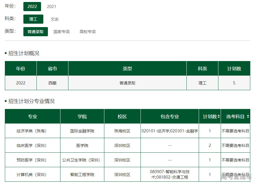
Task: Click 国际金融学院 college cell
Action: 82,131
